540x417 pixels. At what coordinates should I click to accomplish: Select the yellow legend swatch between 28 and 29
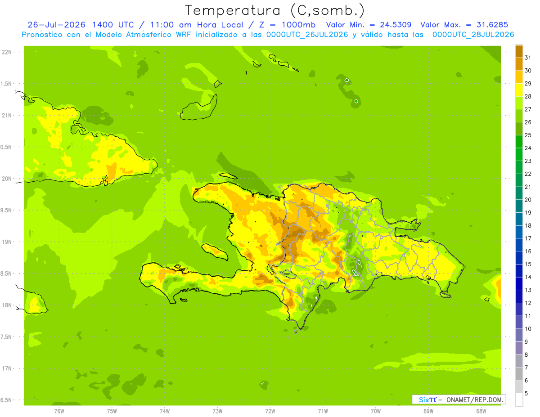519,90
